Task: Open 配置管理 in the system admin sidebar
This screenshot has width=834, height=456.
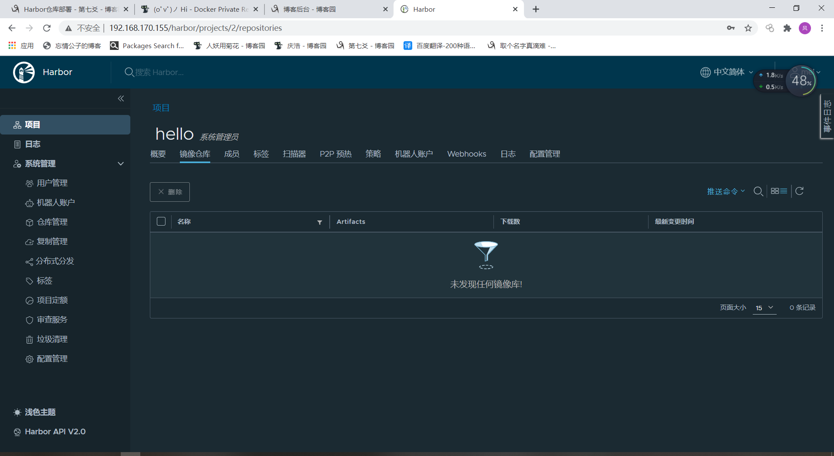Action: tap(46, 359)
